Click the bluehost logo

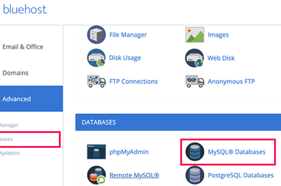click(x=25, y=9)
